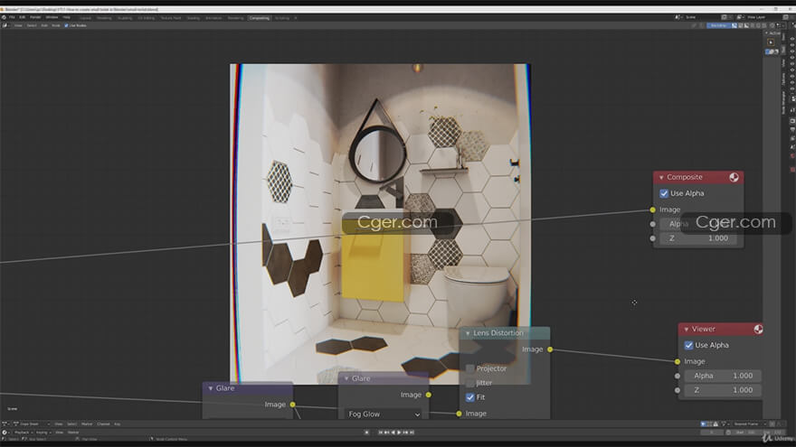Image resolution: width=796 pixels, height=447 pixels.
Task: Click the Viewer node preview icon
Action: tap(758, 329)
